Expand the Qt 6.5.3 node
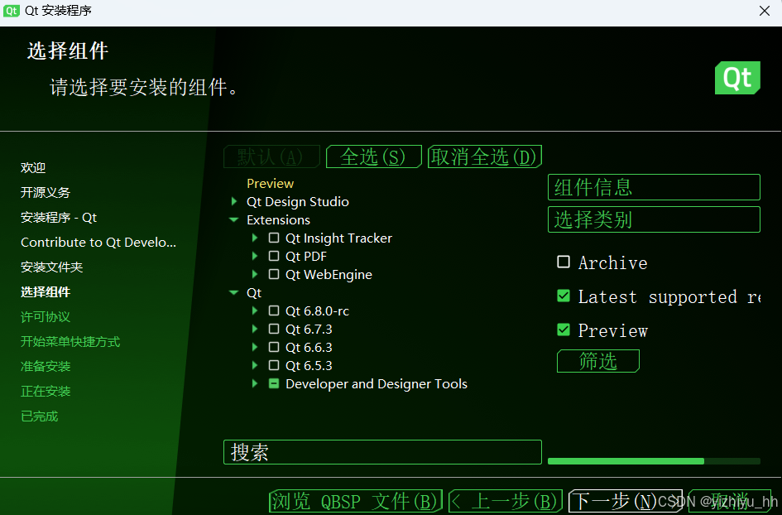Viewport: 782px width, 515px height. (255, 365)
